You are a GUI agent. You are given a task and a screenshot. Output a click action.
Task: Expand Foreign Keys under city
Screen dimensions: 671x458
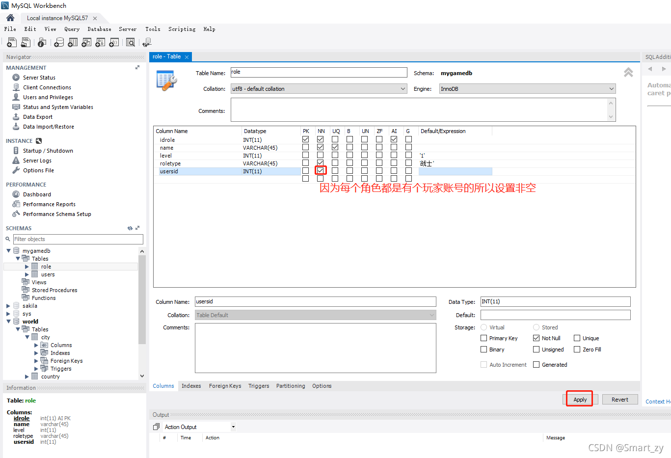point(36,361)
